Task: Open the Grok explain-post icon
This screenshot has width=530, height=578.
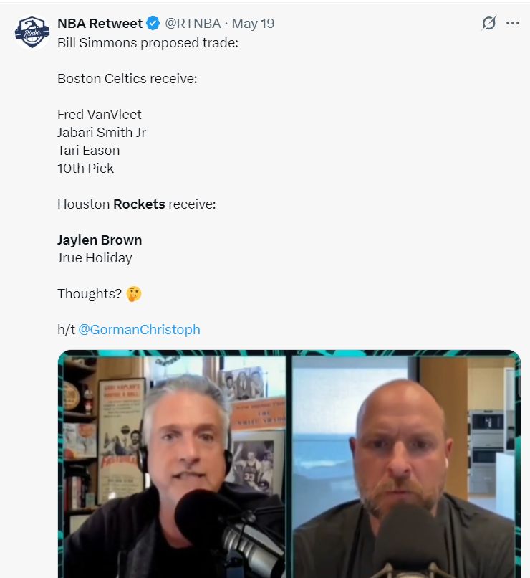Action: pyautogui.click(x=488, y=23)
